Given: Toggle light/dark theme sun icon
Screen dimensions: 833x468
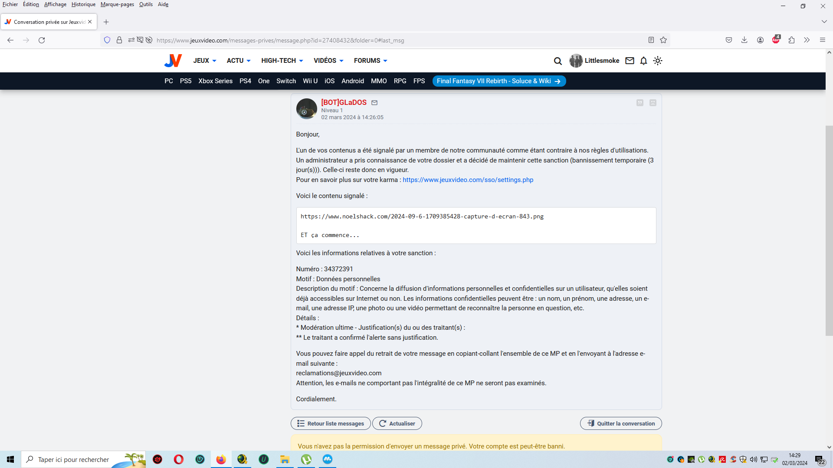Looking at the screenshot, I should 658,61.
